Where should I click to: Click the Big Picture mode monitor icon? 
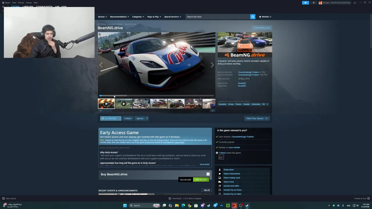pyautogui.click(x=355, y=3)
